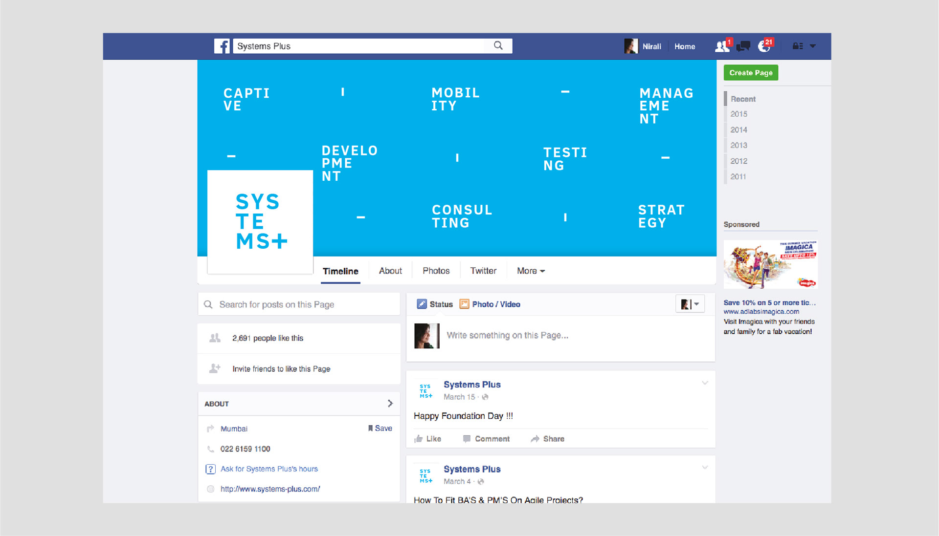Open the account menu arrow
The image size is (939, 536).
(x=813, y=46)
